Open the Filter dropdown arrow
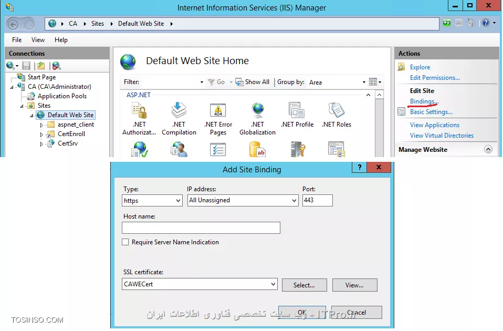 pos(202,82)
